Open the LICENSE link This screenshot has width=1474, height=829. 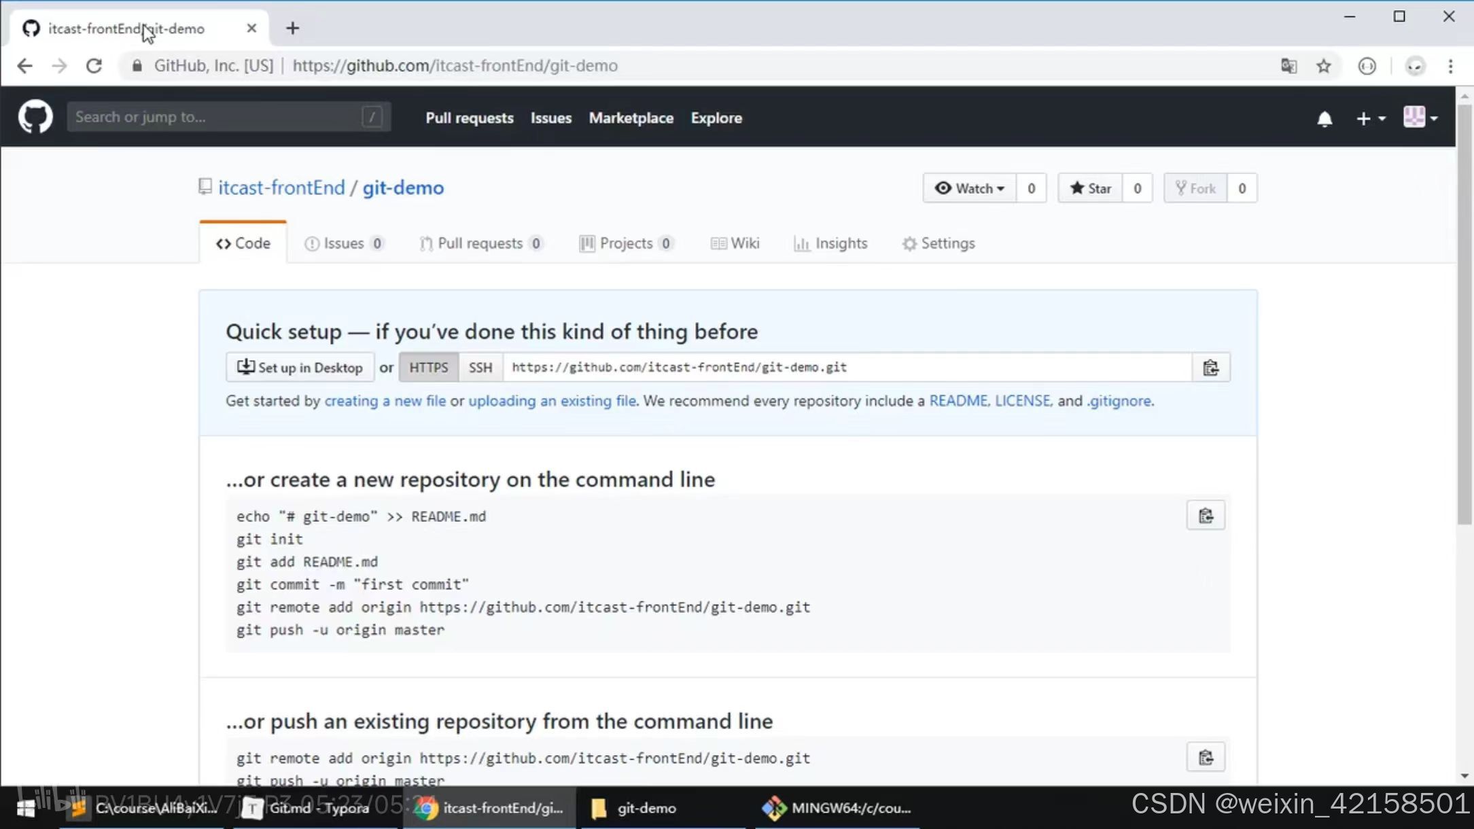[1023, 401]
